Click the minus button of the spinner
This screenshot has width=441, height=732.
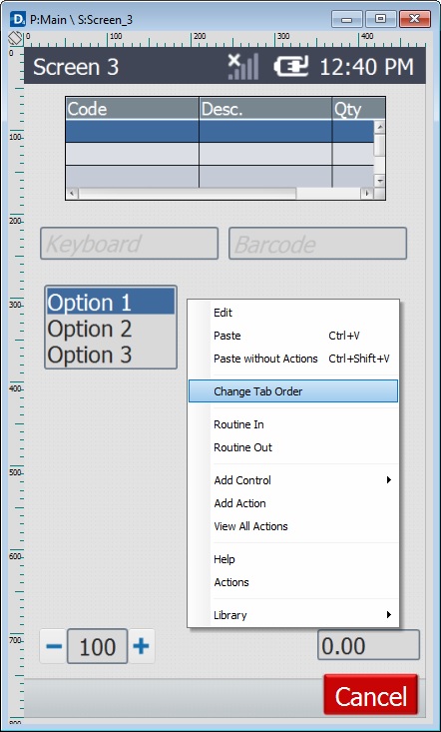click(54, 646)
